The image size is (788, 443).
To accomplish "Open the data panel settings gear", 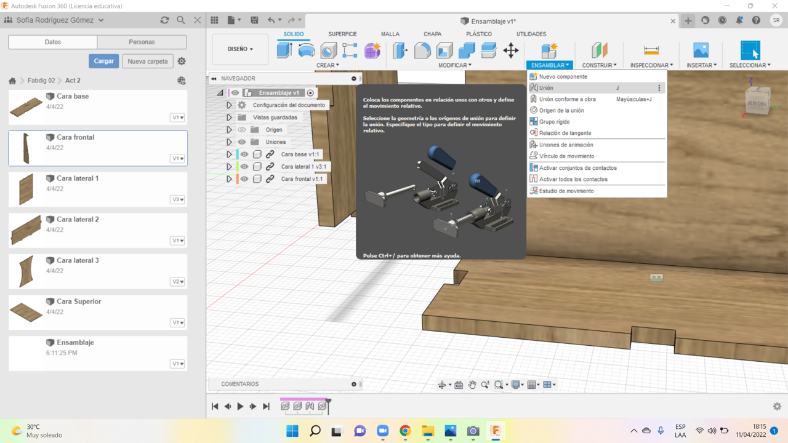I will click(182, 62).
